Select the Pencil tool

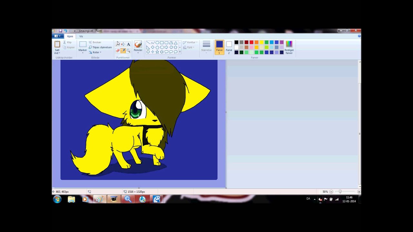tap(118, 44)
